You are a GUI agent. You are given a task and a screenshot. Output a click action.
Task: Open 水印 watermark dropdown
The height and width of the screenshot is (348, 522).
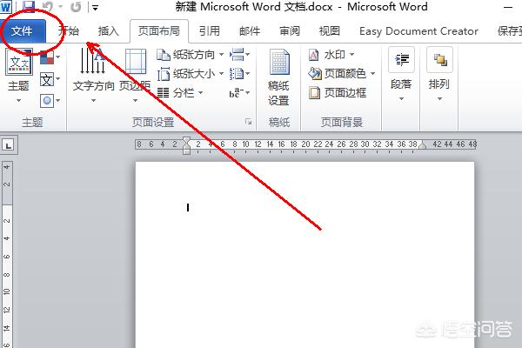click(331, 55)
